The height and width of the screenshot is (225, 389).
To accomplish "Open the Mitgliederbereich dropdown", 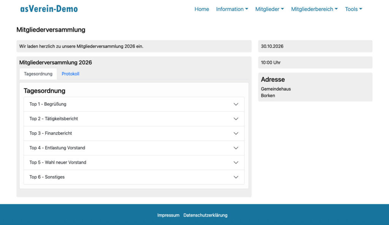I will click(314, 9).
